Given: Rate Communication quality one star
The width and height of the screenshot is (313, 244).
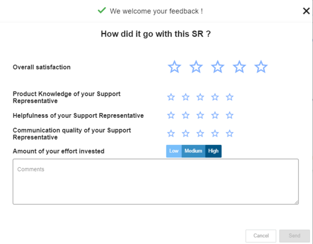Looking at the screenshot, I should pyautogui.click(x=171, y=133).
